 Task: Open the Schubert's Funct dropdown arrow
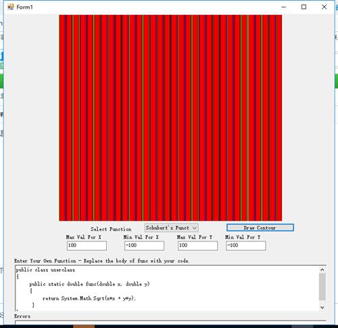[x=195, y=228]
